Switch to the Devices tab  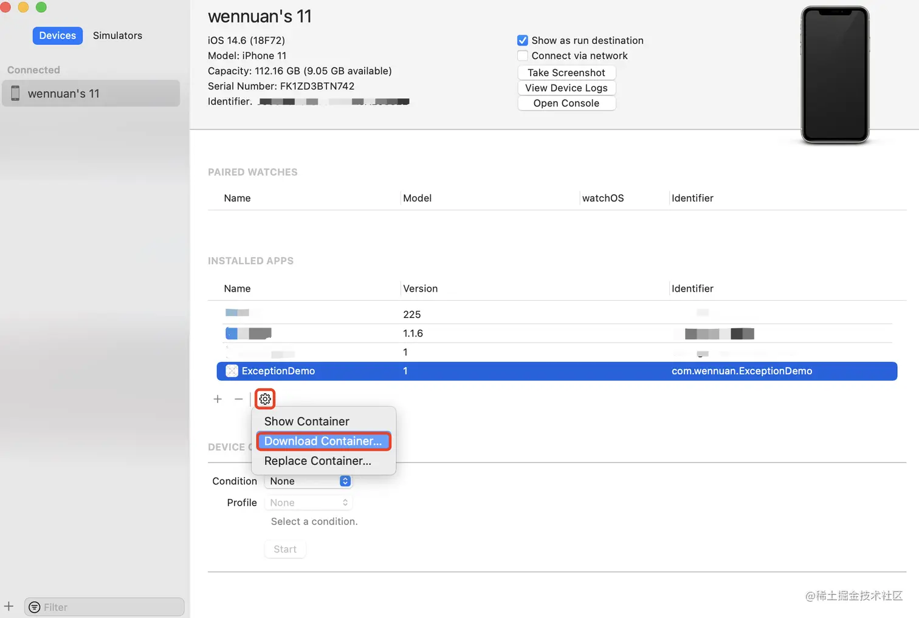tap(58, 35)
